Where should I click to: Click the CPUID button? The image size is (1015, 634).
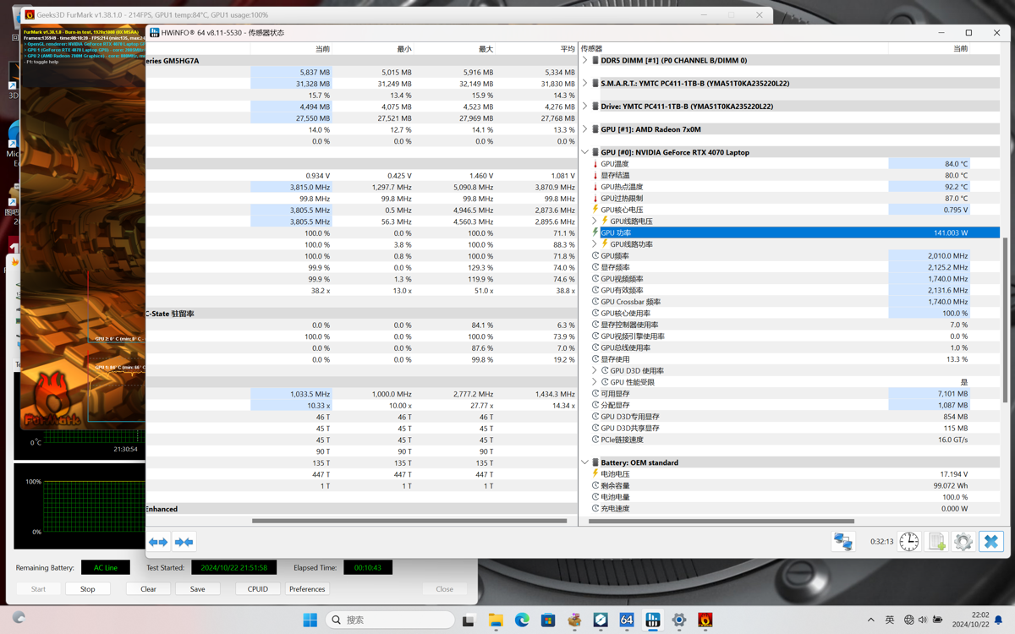258,588
